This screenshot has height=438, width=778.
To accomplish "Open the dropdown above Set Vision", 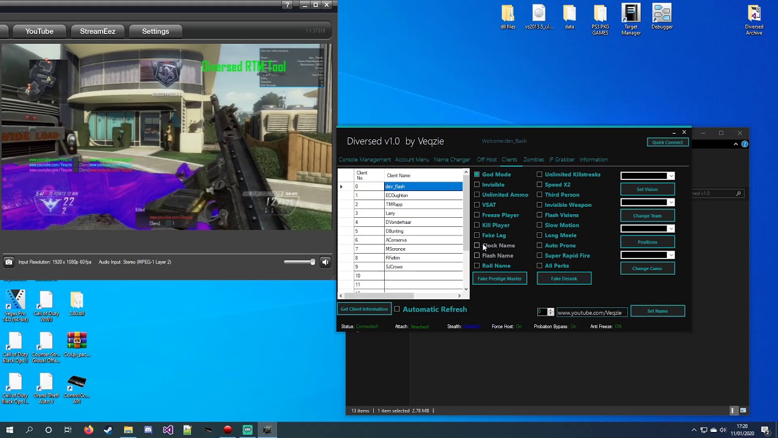I will pyautogui.click(x=647, y=176).
